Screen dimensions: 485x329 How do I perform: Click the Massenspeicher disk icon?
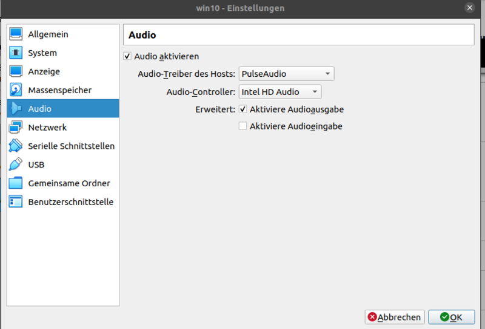coord(16,91)
